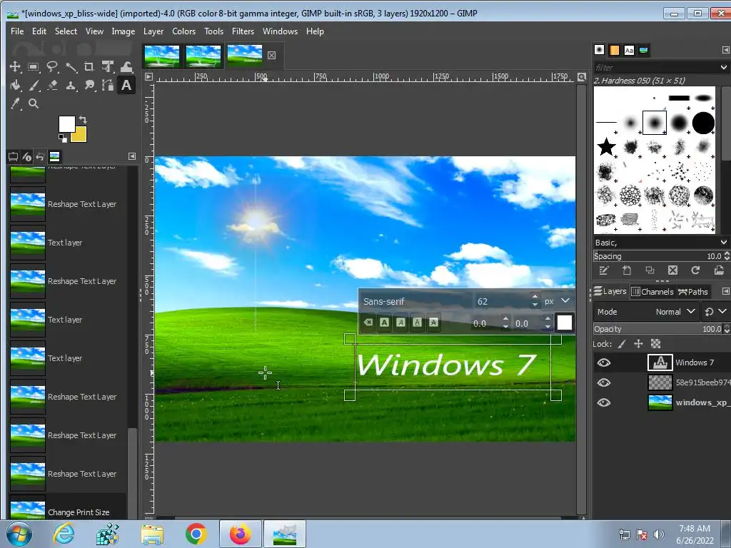The image size is (731, 548).
Task: Select the Fuzzy Select wand tool
Action: coord(71,67)
